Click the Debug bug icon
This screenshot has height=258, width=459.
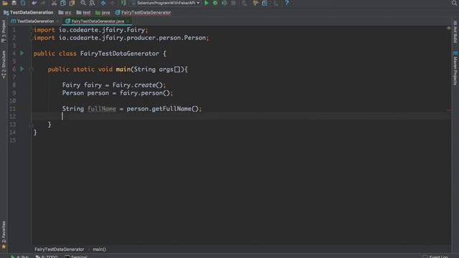215,3
